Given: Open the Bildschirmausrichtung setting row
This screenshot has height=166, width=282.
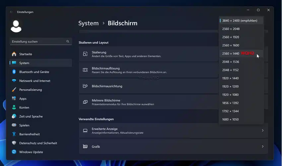Looking at the screenshot, I should (148, 86).
